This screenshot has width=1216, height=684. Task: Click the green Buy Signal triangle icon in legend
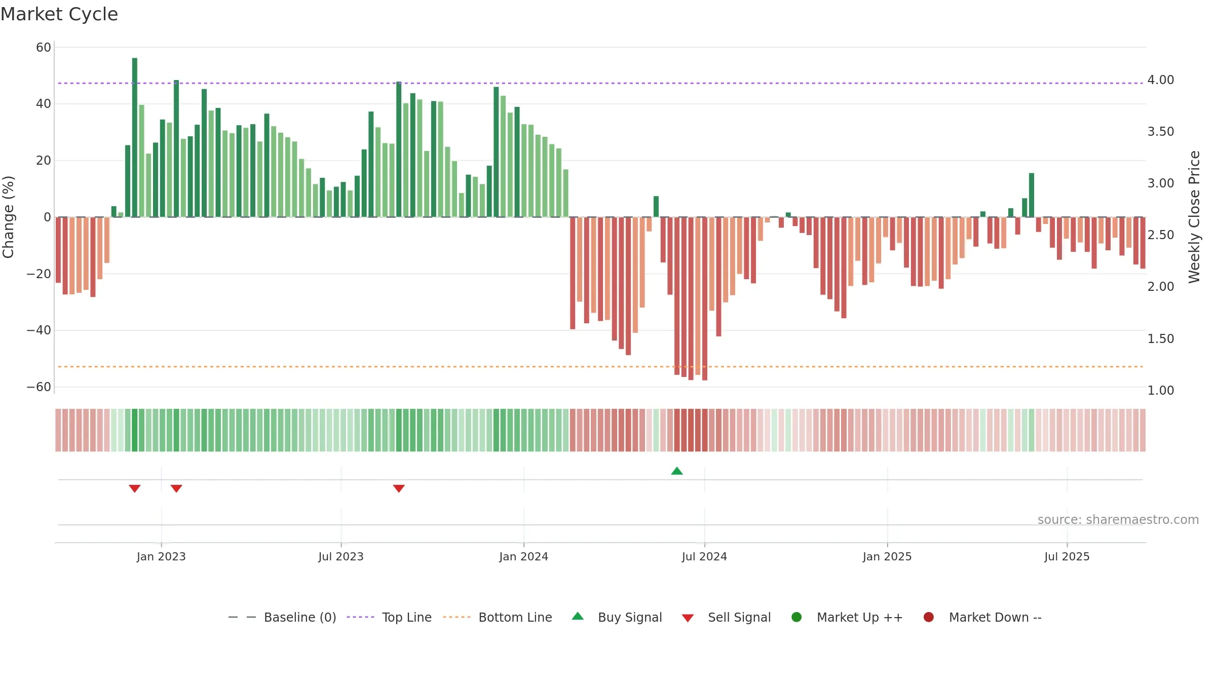[578, 616]
